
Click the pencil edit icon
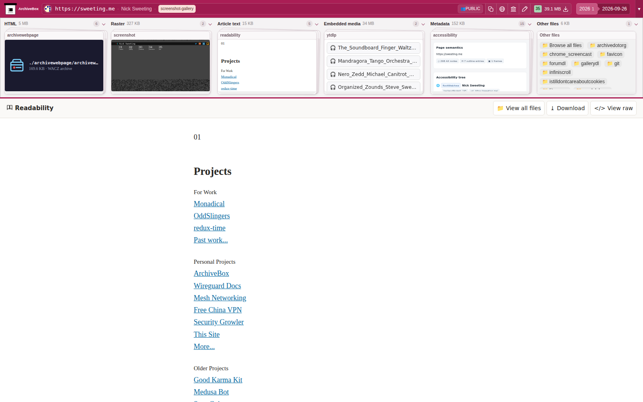pos(524,9)
